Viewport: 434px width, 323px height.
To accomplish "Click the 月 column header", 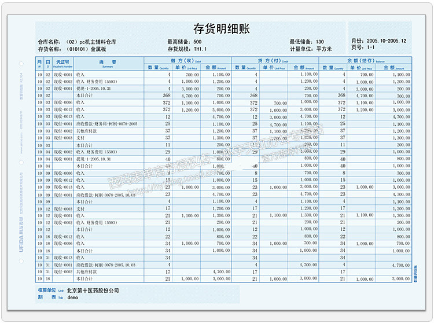I will pyautogui.click(x=39, y=64).
